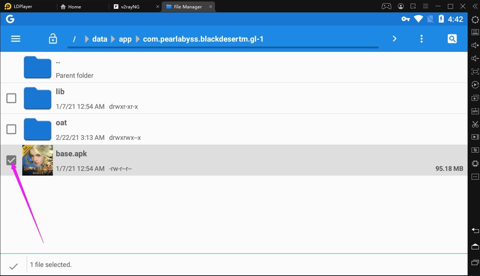Navigate to data in breadcrumb path

click(x=99, y=39)
